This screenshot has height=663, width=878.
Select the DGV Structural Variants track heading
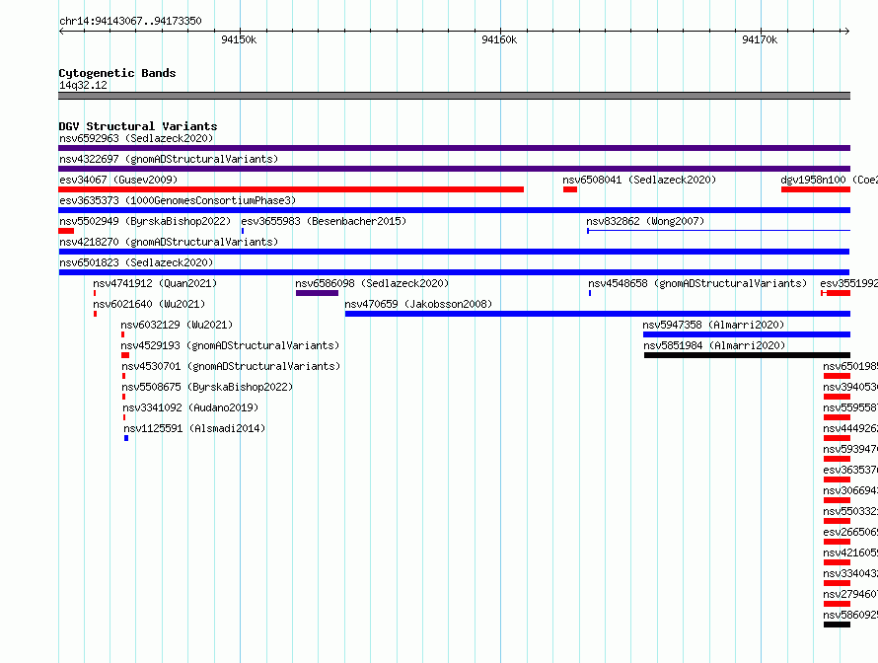(138, 126)
